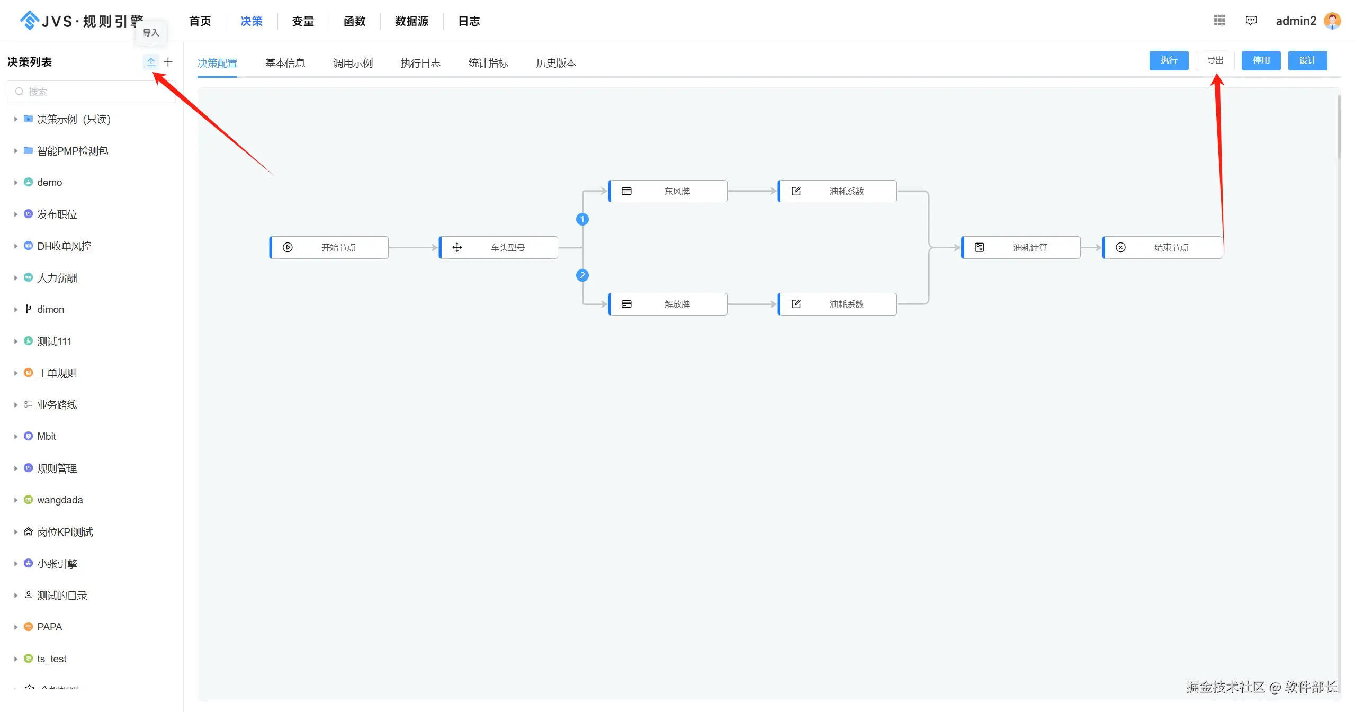This screenshot has height=712, width=1355.
Task: Click the 执行 button
Action: click(x=1169, y=60)
